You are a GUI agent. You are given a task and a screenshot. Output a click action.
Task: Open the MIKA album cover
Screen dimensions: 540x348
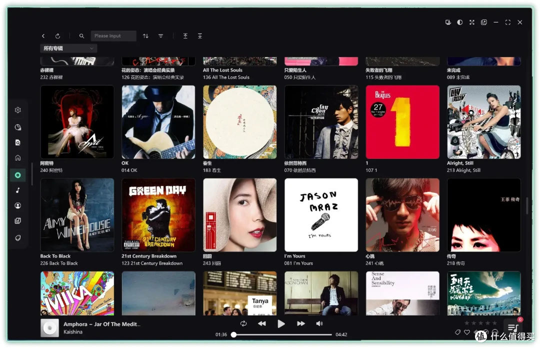(77, 293)
